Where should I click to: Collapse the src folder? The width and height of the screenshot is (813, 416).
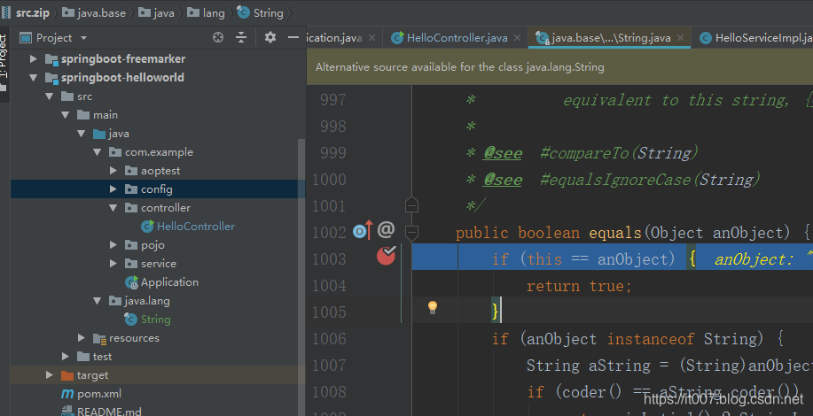click(x=50, y=96)
